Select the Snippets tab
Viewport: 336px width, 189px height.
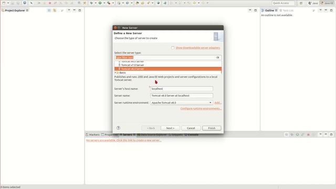point(175,134)
